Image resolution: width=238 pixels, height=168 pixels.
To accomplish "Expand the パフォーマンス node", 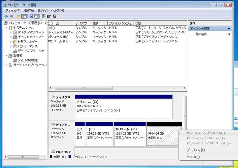I will point(11,46).
